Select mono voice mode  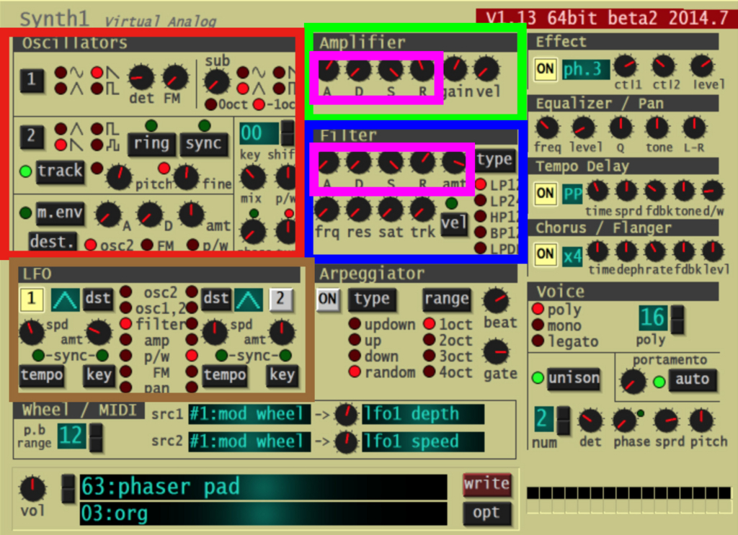coord(538,325)
